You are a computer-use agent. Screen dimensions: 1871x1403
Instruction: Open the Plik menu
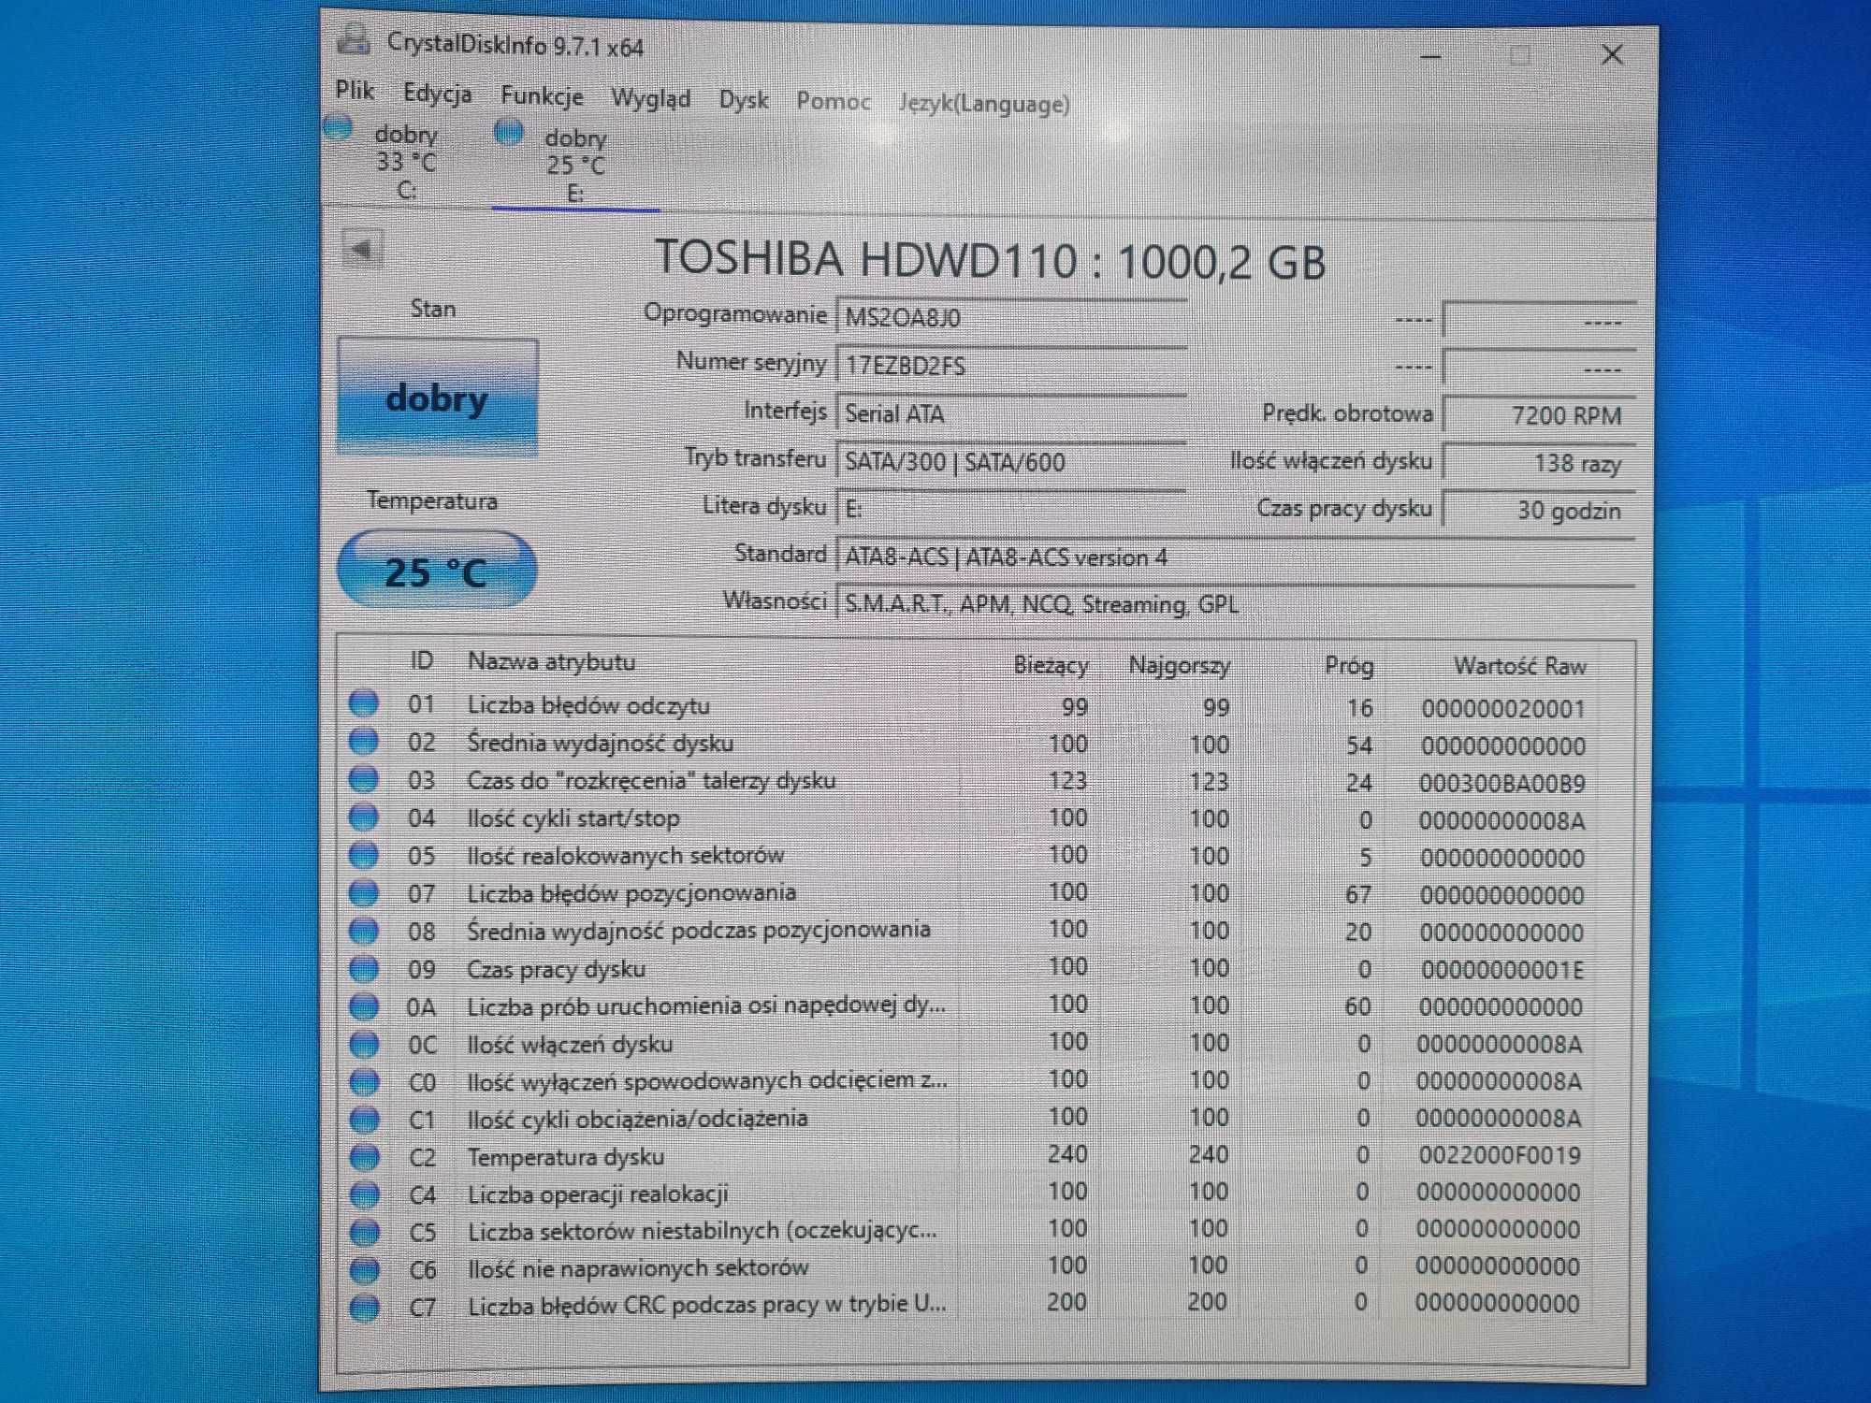click(355, 91)
